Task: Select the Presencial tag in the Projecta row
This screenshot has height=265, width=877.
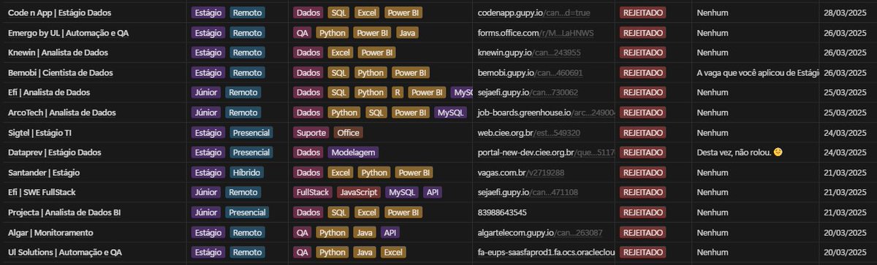Action: click(x=246, y=212)
